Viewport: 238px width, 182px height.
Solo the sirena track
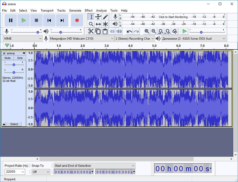click(20, 58)
